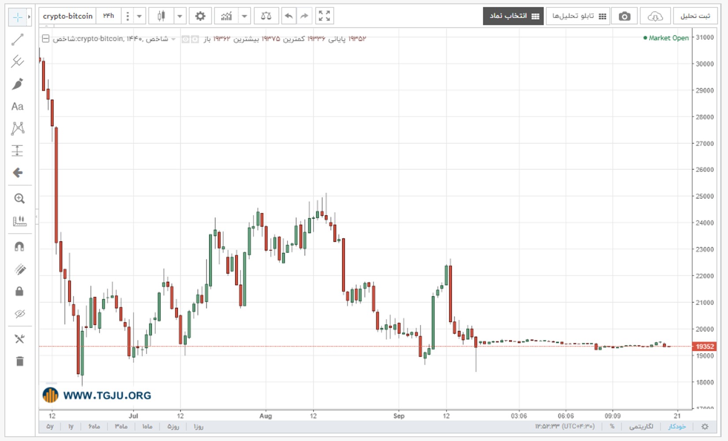Viewport: 728px width, 441px height.
Task: Click the cloud save/load icon
Action: click(655, 16)
